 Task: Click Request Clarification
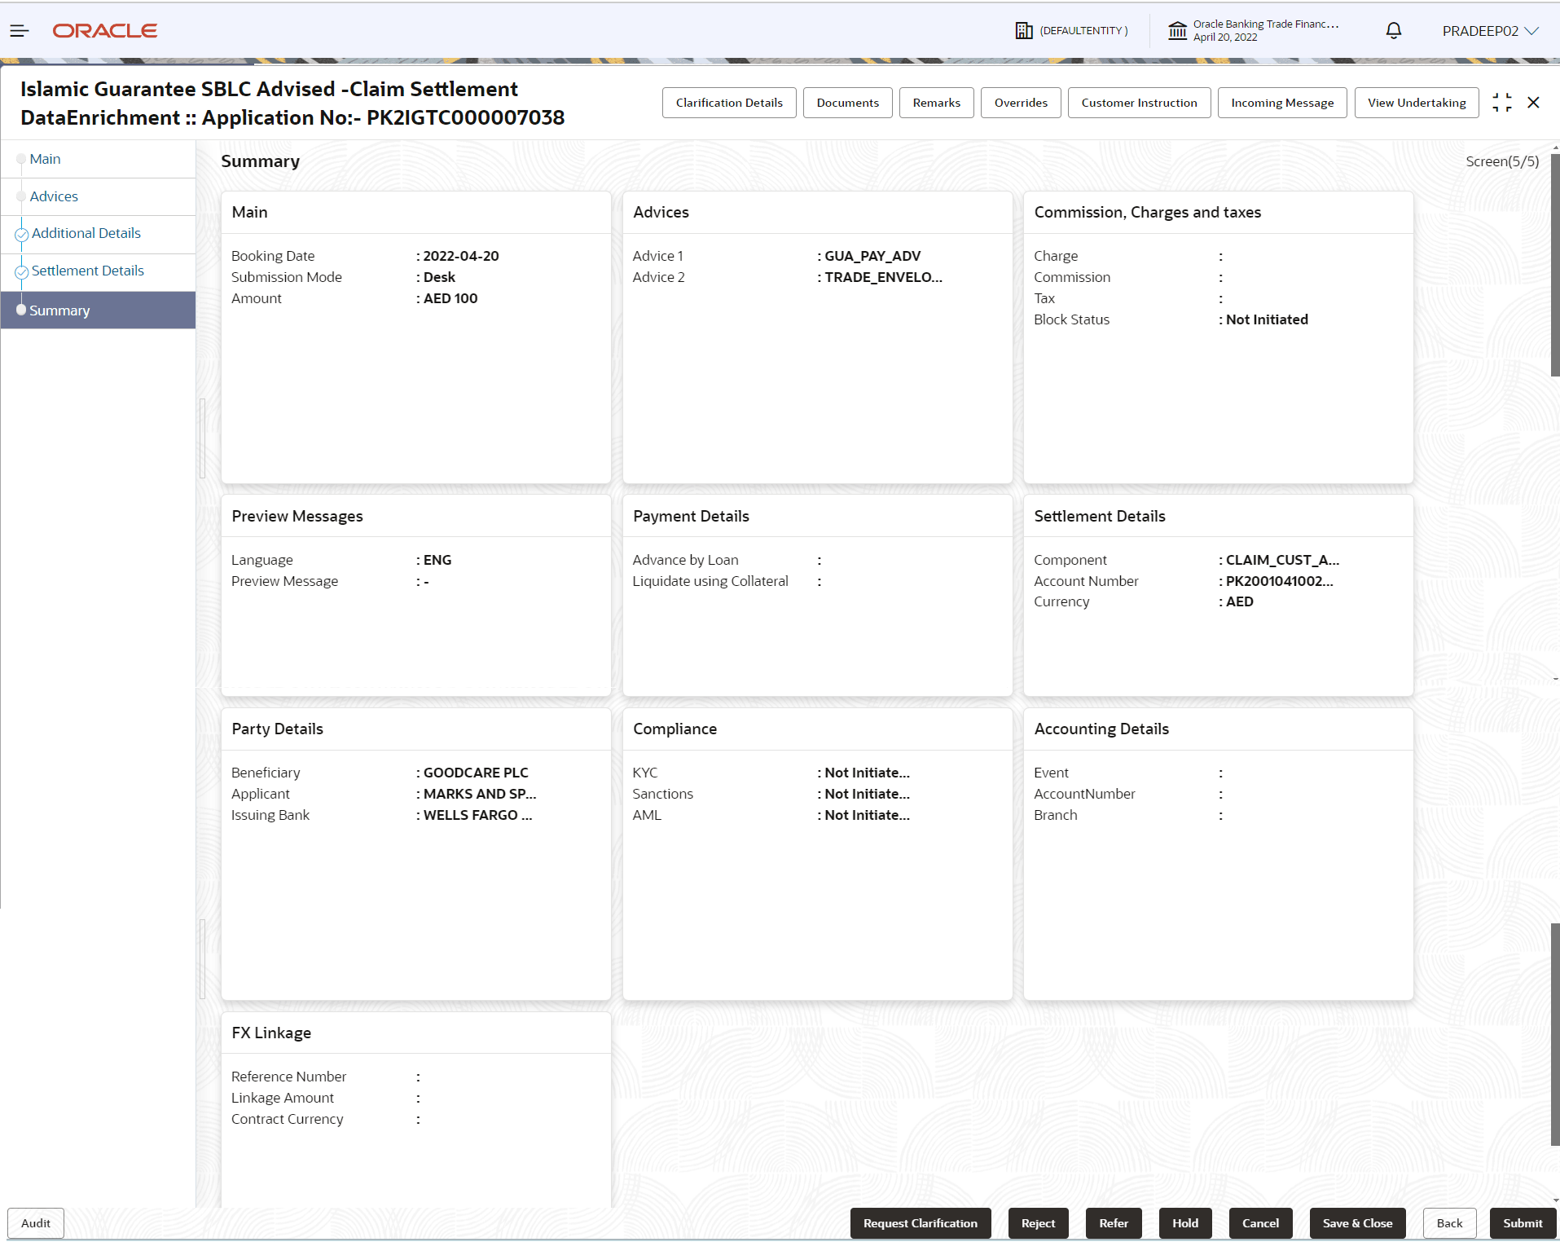tap(921, 1223)
